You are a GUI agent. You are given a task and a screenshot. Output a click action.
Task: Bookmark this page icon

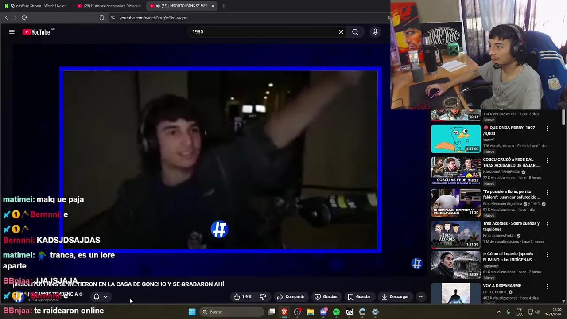[101, 18]
